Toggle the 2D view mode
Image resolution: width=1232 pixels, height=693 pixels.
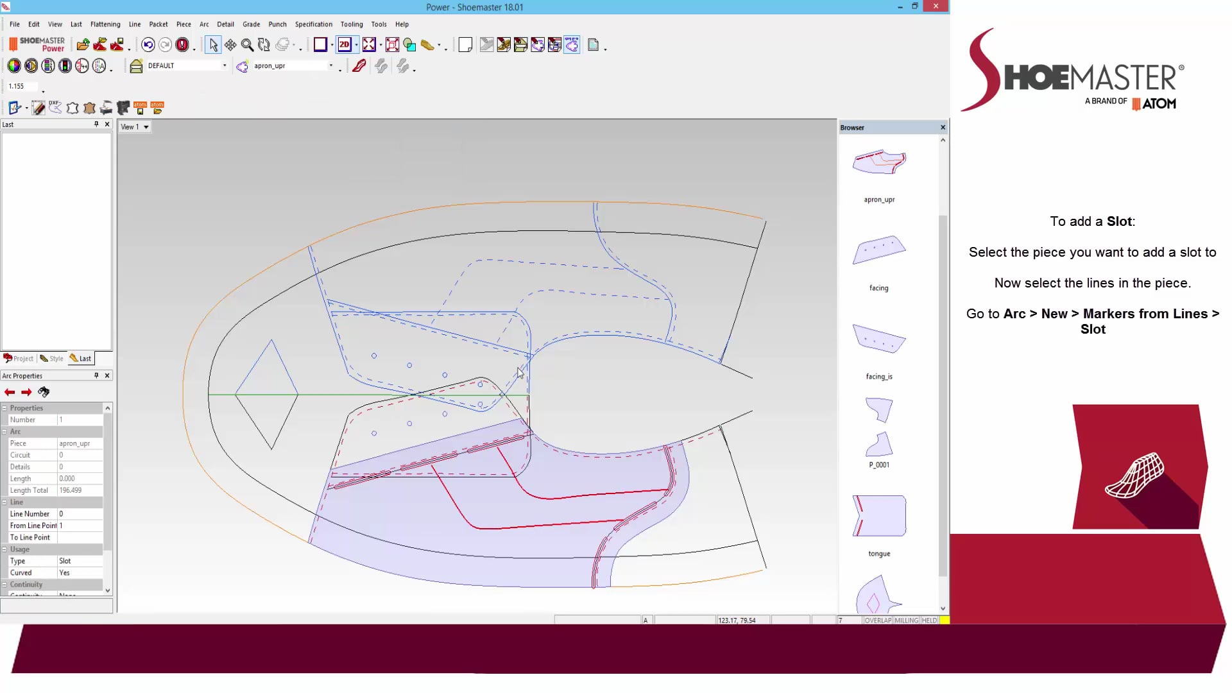click(345, 45)
